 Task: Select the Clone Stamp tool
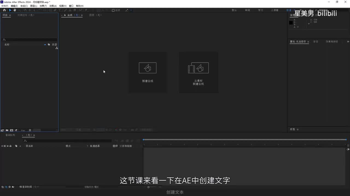point(70,10)
